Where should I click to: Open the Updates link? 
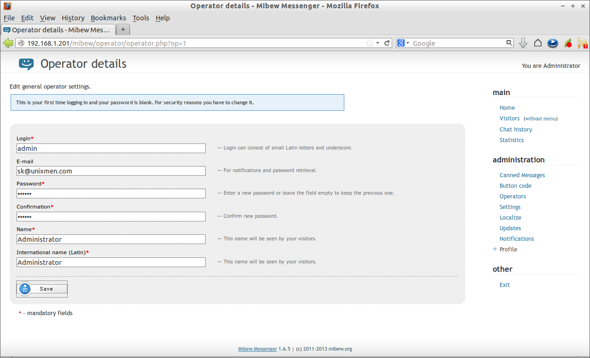point(510,228)
